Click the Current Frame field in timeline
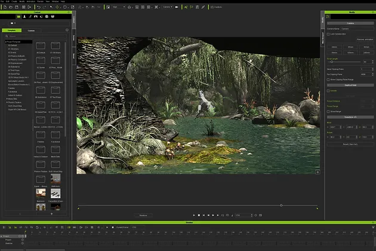The image size is (376, 251). pos(138,227)
